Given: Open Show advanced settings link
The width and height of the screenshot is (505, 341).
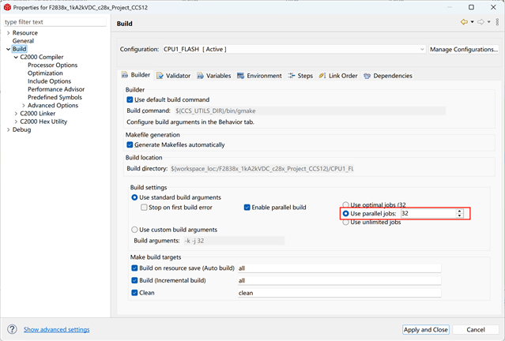Looking at the screenshot, I should [57, 329].
